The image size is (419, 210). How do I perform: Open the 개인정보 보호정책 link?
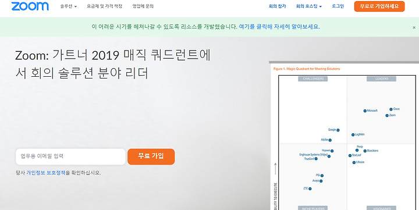46,173
